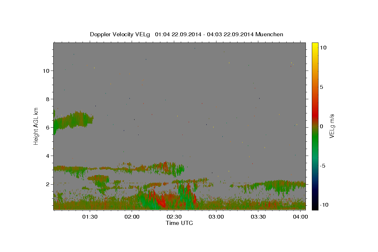Click the 01:30 time tick label

pyautogui.click(x=90, y=217)
